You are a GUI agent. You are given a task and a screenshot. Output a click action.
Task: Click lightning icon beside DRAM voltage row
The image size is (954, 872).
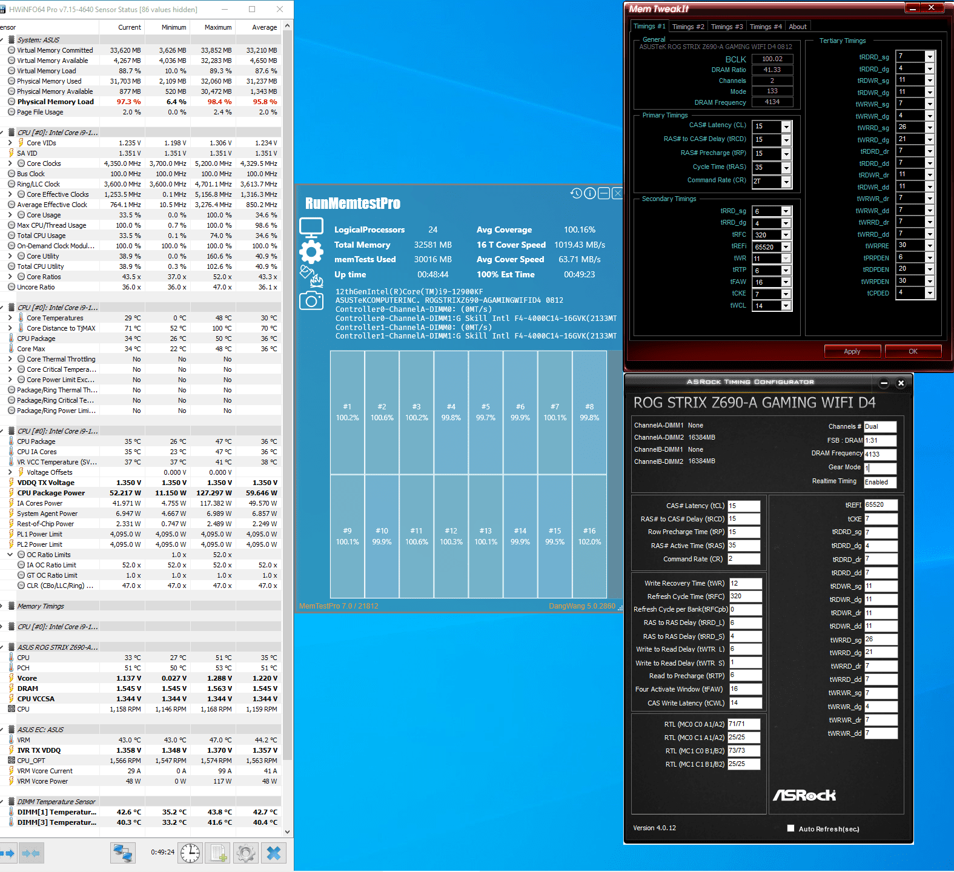tap(12, 689)
